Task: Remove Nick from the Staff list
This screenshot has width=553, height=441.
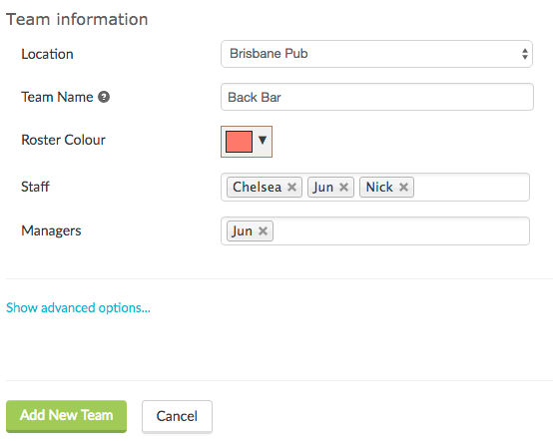Action: point(403,187)
